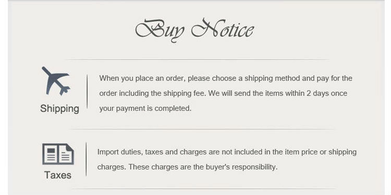Click line starting 'Import duties, taxes and charges'
Image resolution: width=391 pixels, height=195 pixels.
click(x=227, y=152)
